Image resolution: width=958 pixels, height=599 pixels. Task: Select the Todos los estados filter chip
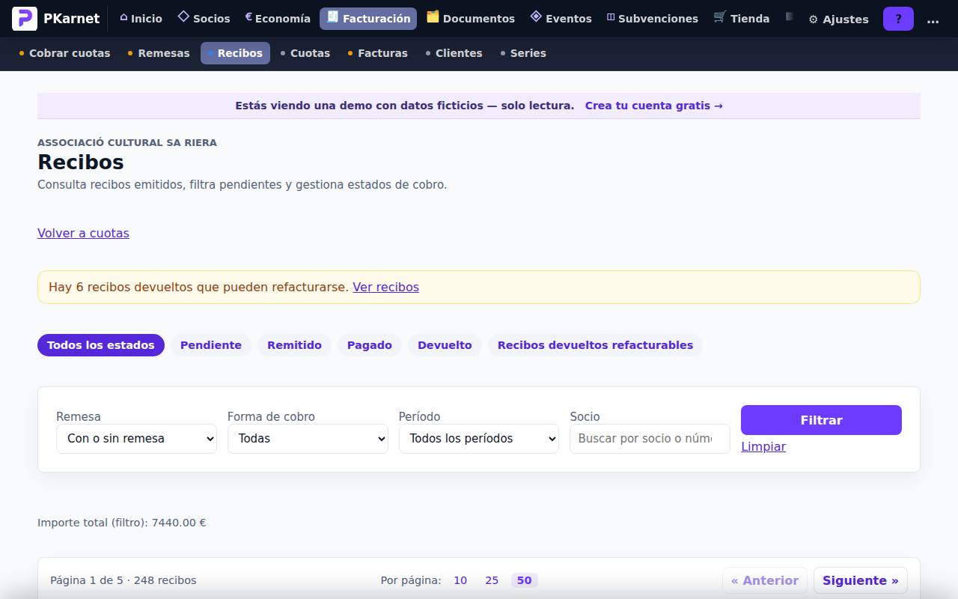[x=101, y=345]
